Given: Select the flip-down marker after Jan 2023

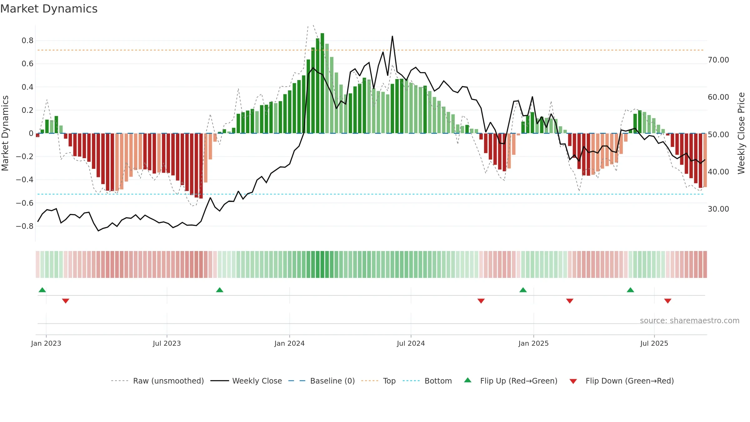Looking at the screenshot, I should (x=66, y=301).
